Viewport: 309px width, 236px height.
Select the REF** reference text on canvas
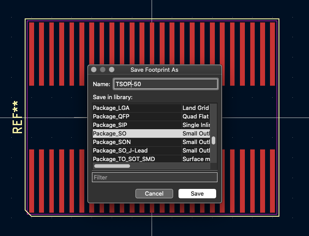point(17,118)
